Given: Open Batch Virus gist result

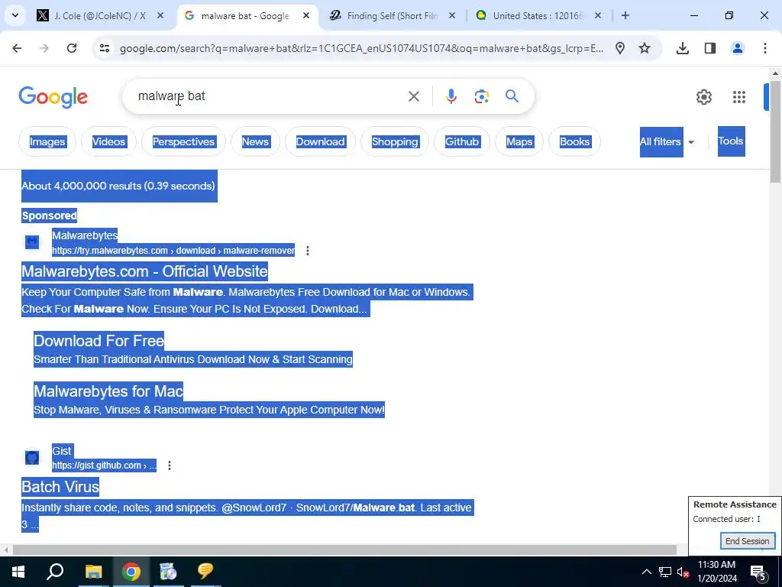Looking at the screenshot, I should (60, 487).
